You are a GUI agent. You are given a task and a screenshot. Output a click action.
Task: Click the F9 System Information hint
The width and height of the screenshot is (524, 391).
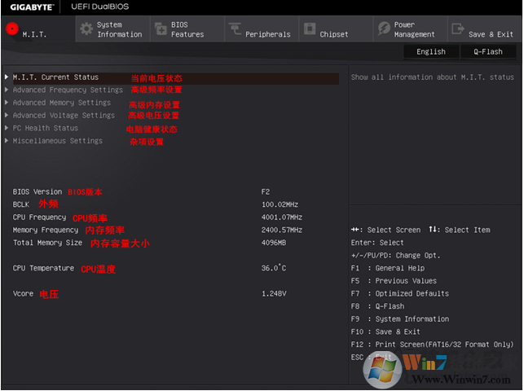click(x=400, y=319)
